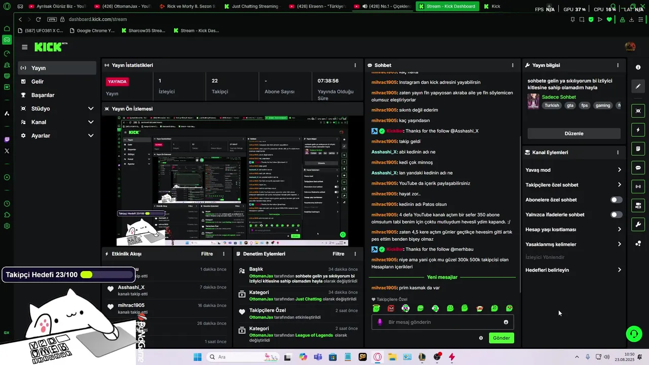Image resolution: width=649 pixels, height=365 pixels.
Task: Select Yayın in the sidebar
Action: [57, 68]
